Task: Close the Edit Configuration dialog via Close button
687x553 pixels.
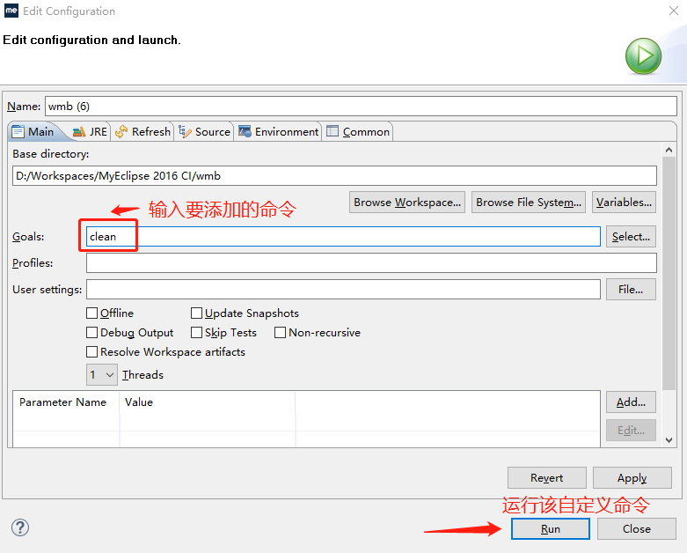Action: tap(637, 529)
